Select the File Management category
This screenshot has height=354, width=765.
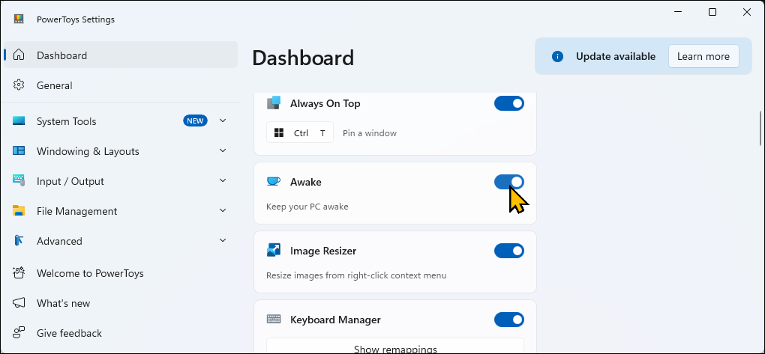121,211
